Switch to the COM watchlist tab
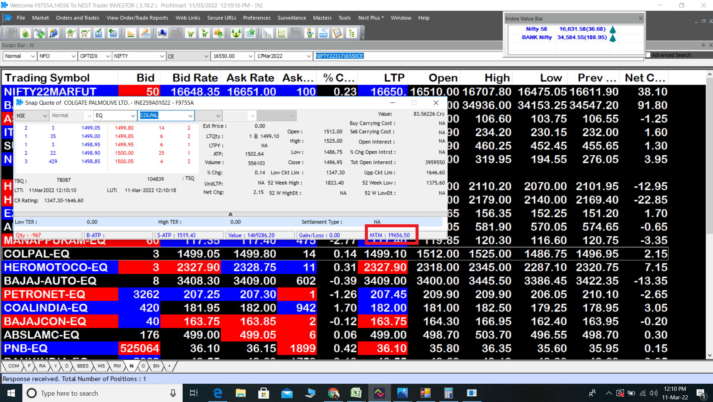Viewport: 713px width, 402px height. (13, 366)
